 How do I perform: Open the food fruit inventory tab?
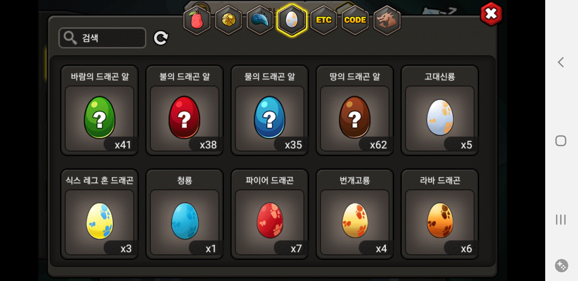[x=197, y=20]
